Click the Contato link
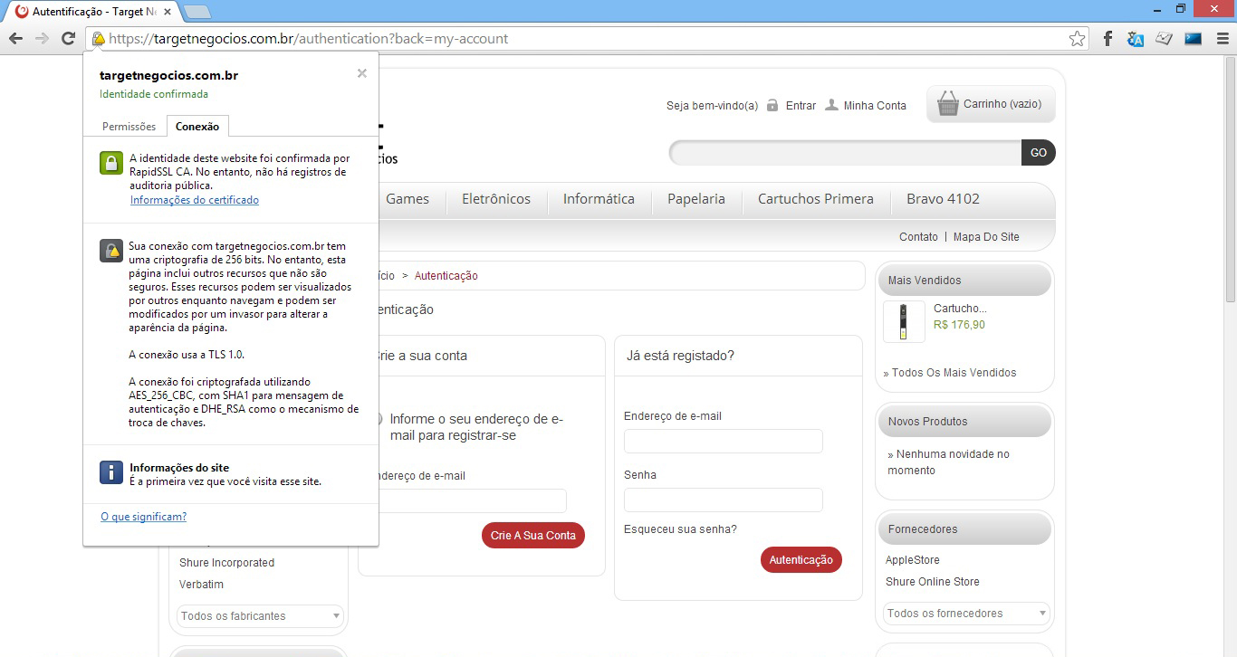Screen dimensions: 1237x657 coord(918,236)
